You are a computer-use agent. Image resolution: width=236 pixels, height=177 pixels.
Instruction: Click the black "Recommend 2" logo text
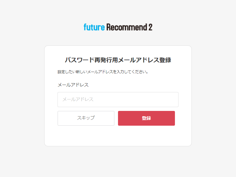130,27
